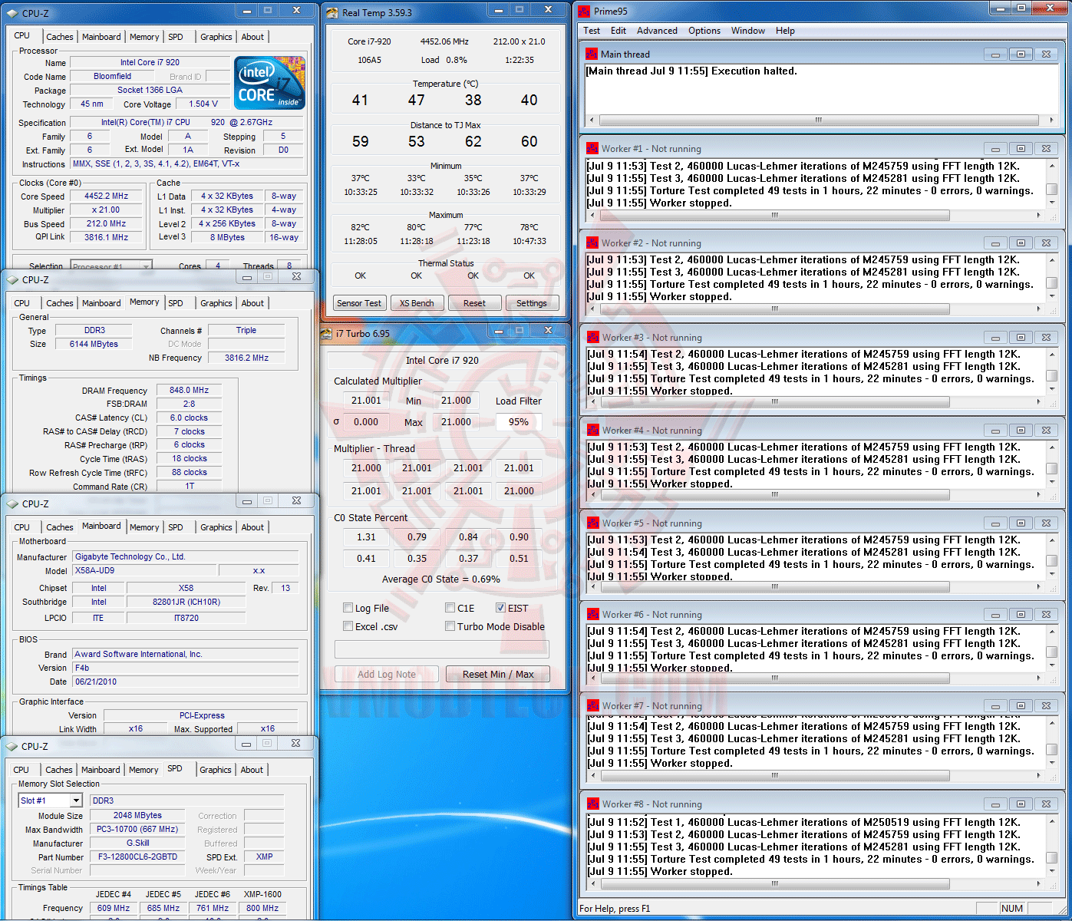
Task: Click the Worker #3 window icon
Action: (x=593, y=338)
